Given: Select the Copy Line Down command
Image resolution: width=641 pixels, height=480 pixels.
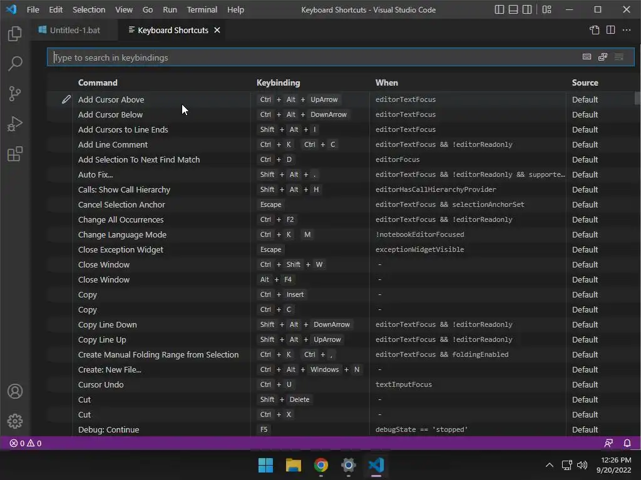Looking at the screenshot, I should tap(340, 324).
